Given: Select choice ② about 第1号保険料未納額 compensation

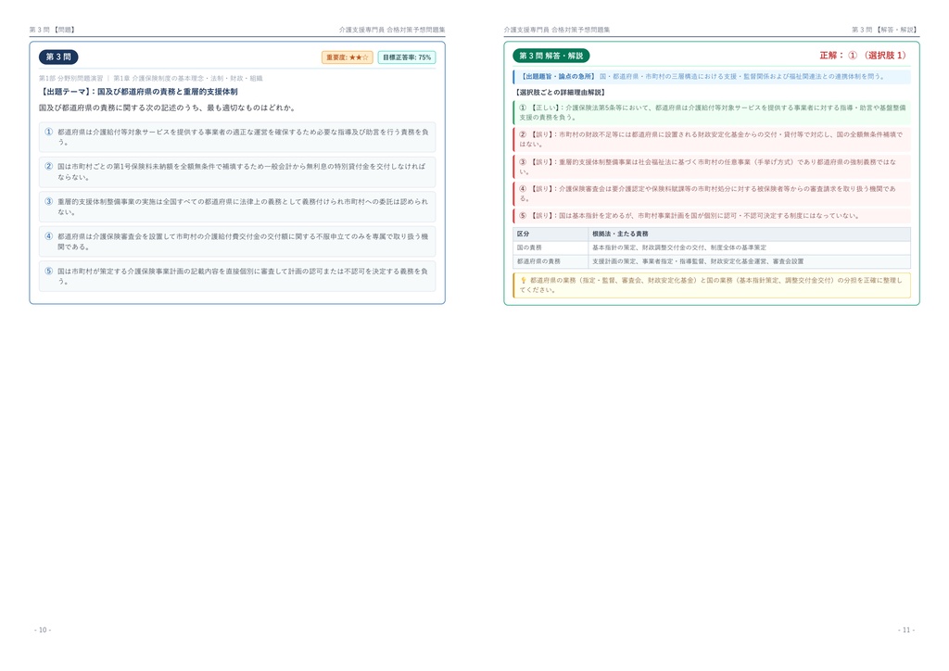Looking at the screenshot, I should [237, 171].
